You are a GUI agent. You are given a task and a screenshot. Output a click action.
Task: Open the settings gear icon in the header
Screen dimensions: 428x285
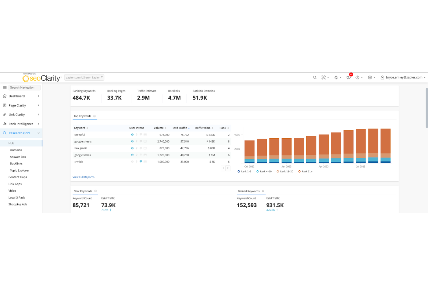click(370, 77)
